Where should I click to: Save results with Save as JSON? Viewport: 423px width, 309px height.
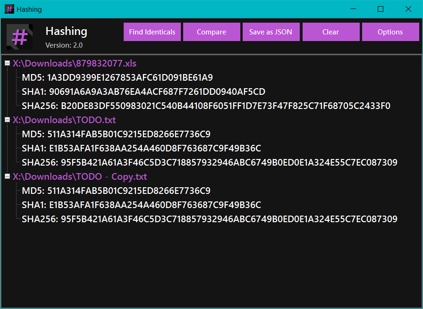[x=271, y=32]
